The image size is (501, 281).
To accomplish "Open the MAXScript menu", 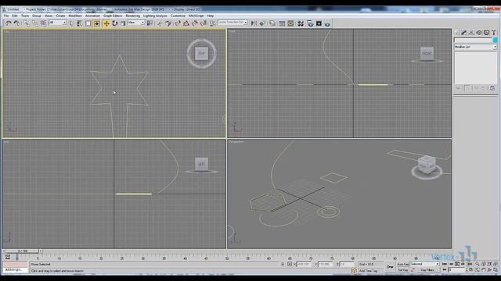I will point(196,16).
